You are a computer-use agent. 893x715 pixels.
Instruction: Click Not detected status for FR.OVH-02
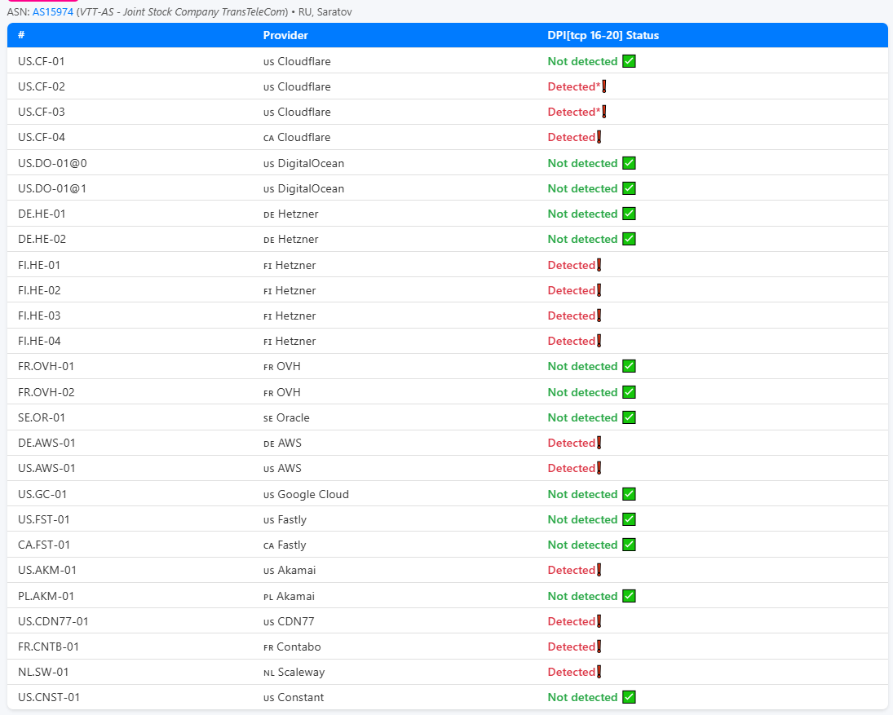click(582, 392)
